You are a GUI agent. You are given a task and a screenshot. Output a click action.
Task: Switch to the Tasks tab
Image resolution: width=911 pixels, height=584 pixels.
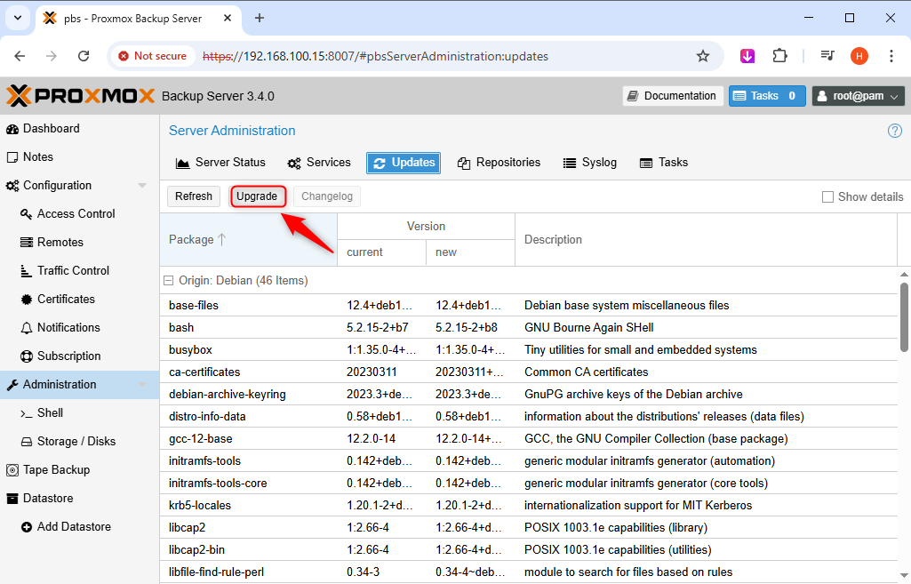(664, 163)
